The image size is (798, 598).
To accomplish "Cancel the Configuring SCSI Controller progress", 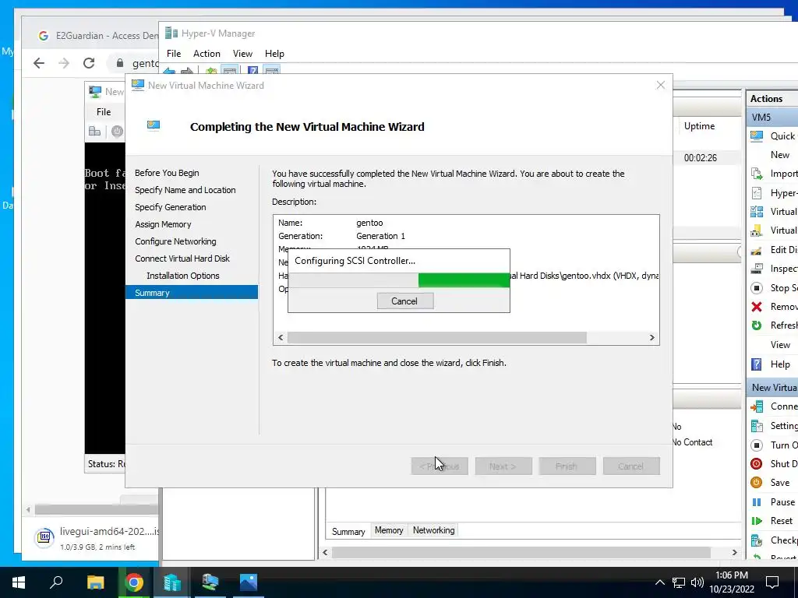I will click(x=405, y=301).
